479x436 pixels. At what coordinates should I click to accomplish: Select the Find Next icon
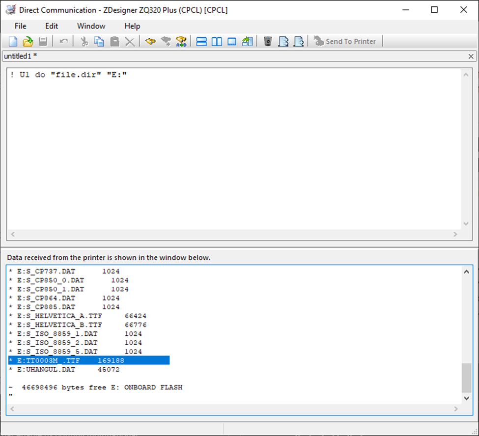pyautogui.click(x=165, y=41)
